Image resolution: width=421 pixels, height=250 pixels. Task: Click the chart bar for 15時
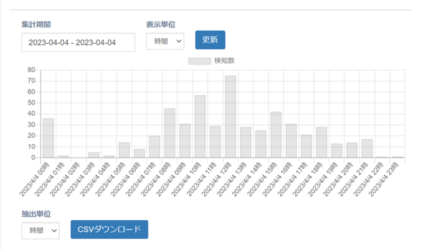[x=276, y=135]
